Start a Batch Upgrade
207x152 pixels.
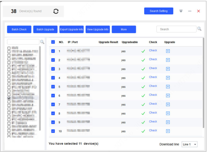coord(45,29)
